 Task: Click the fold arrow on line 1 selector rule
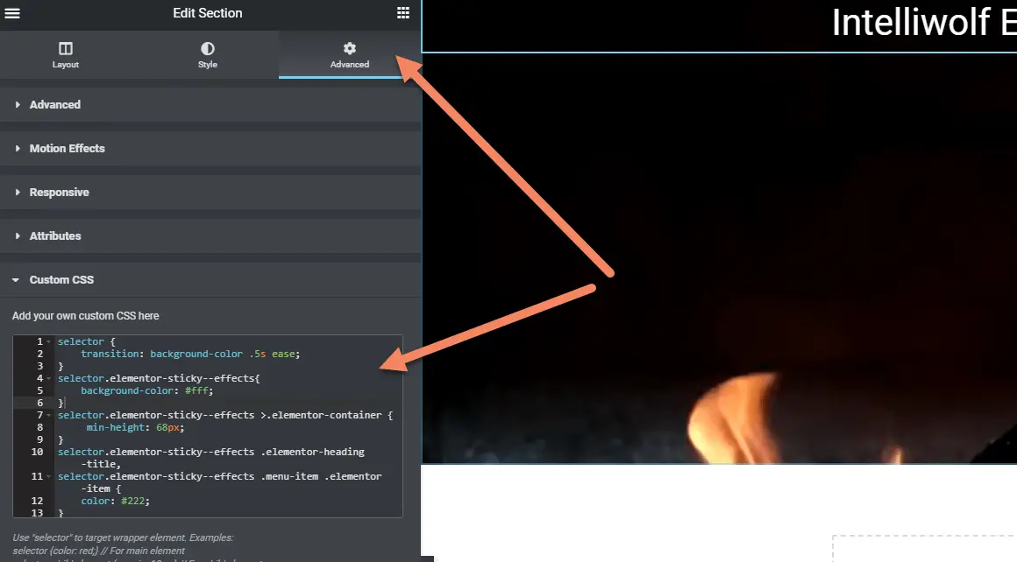tap(48, 341)
